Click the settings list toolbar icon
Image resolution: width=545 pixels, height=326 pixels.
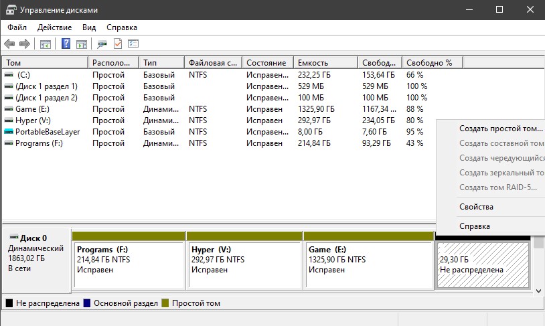(133, 44)
